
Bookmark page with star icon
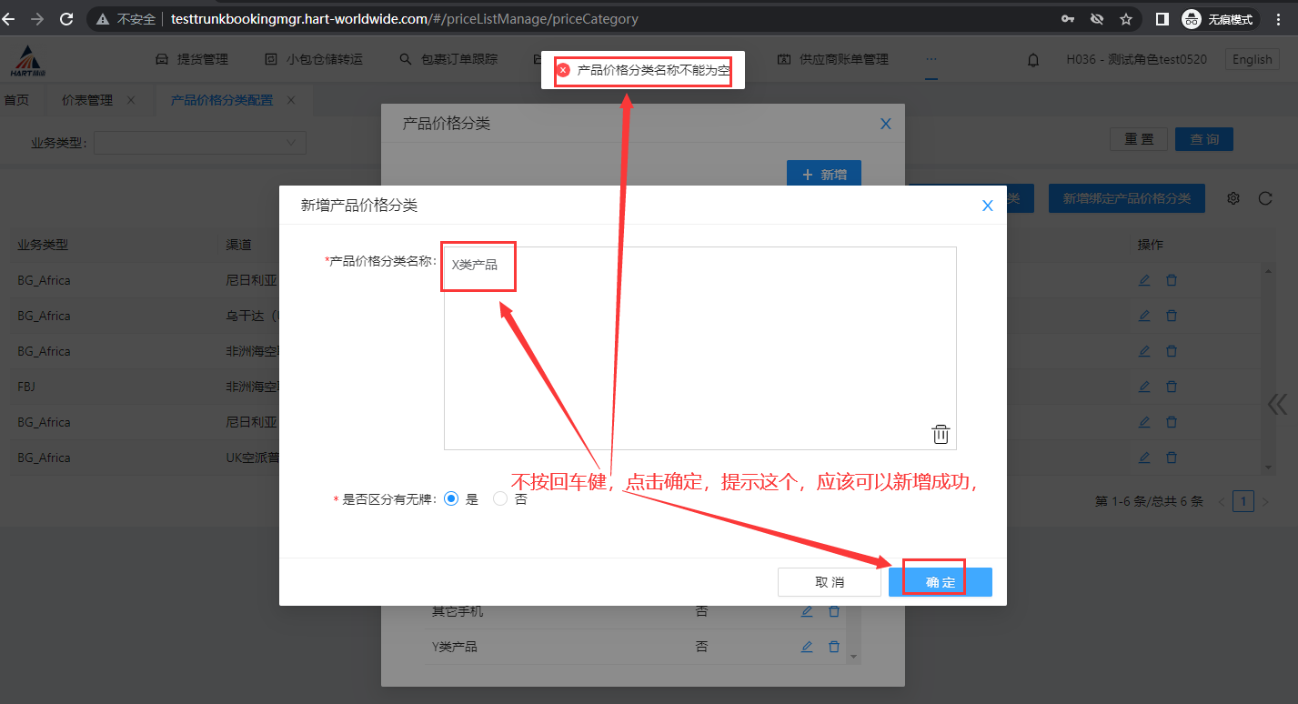(x=1125, y=19)
